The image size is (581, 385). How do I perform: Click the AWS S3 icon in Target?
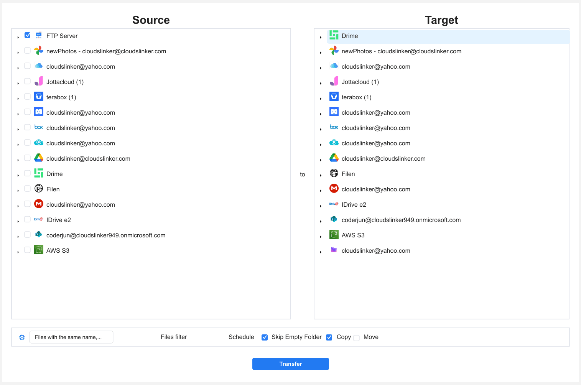coord(334,235)
